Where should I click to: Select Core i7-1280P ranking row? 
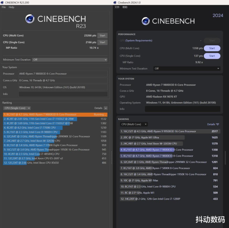tap(170, 199)
